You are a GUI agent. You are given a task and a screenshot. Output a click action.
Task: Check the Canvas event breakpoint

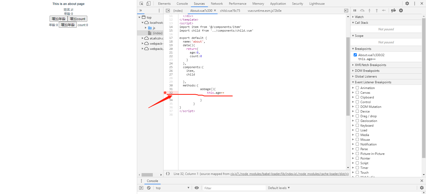click(x=357, y=92)
